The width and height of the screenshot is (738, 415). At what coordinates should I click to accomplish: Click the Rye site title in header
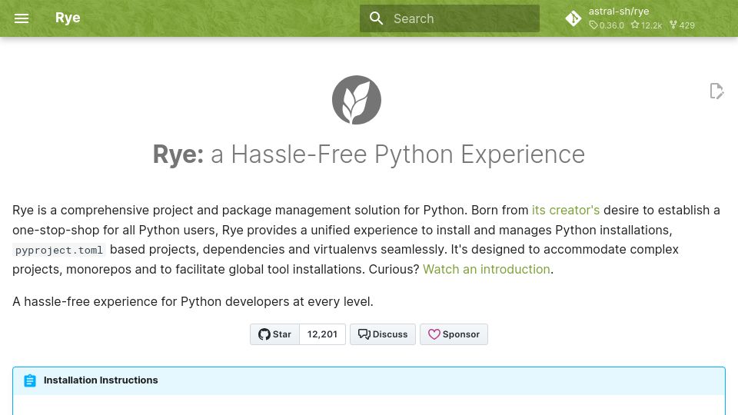pyautogui.click(x=68, y=18)
